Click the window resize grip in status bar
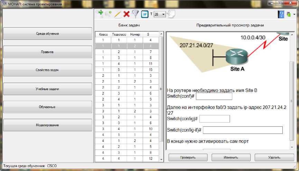 pyautogui.click(x=295, y=166)
